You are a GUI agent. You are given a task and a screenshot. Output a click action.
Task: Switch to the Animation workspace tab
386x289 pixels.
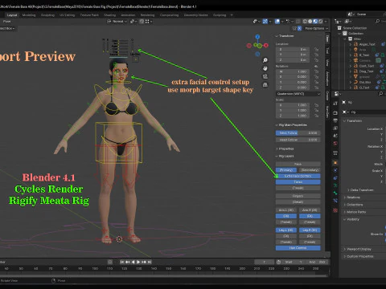tap(128, 15)
